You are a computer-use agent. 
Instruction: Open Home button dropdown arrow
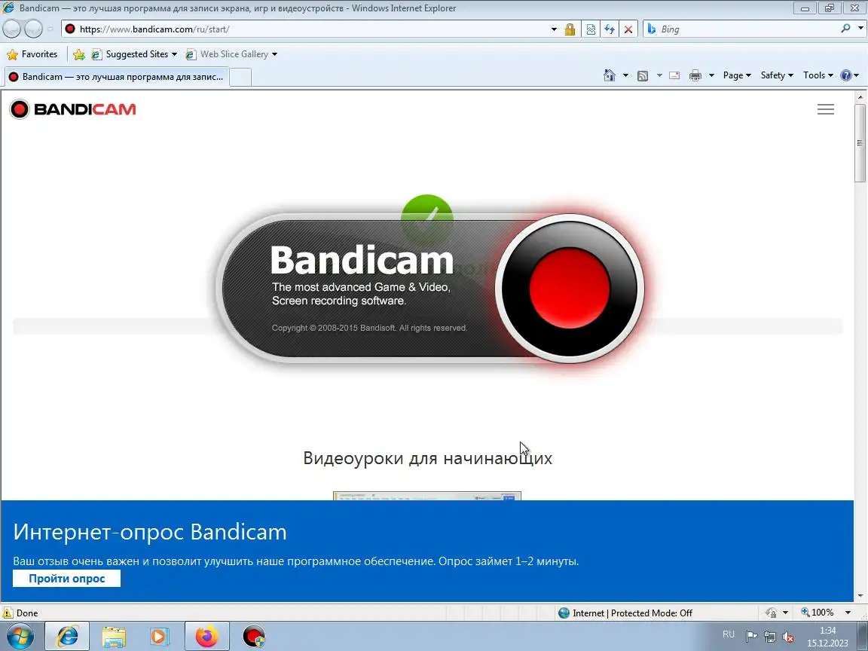point(625,75)
